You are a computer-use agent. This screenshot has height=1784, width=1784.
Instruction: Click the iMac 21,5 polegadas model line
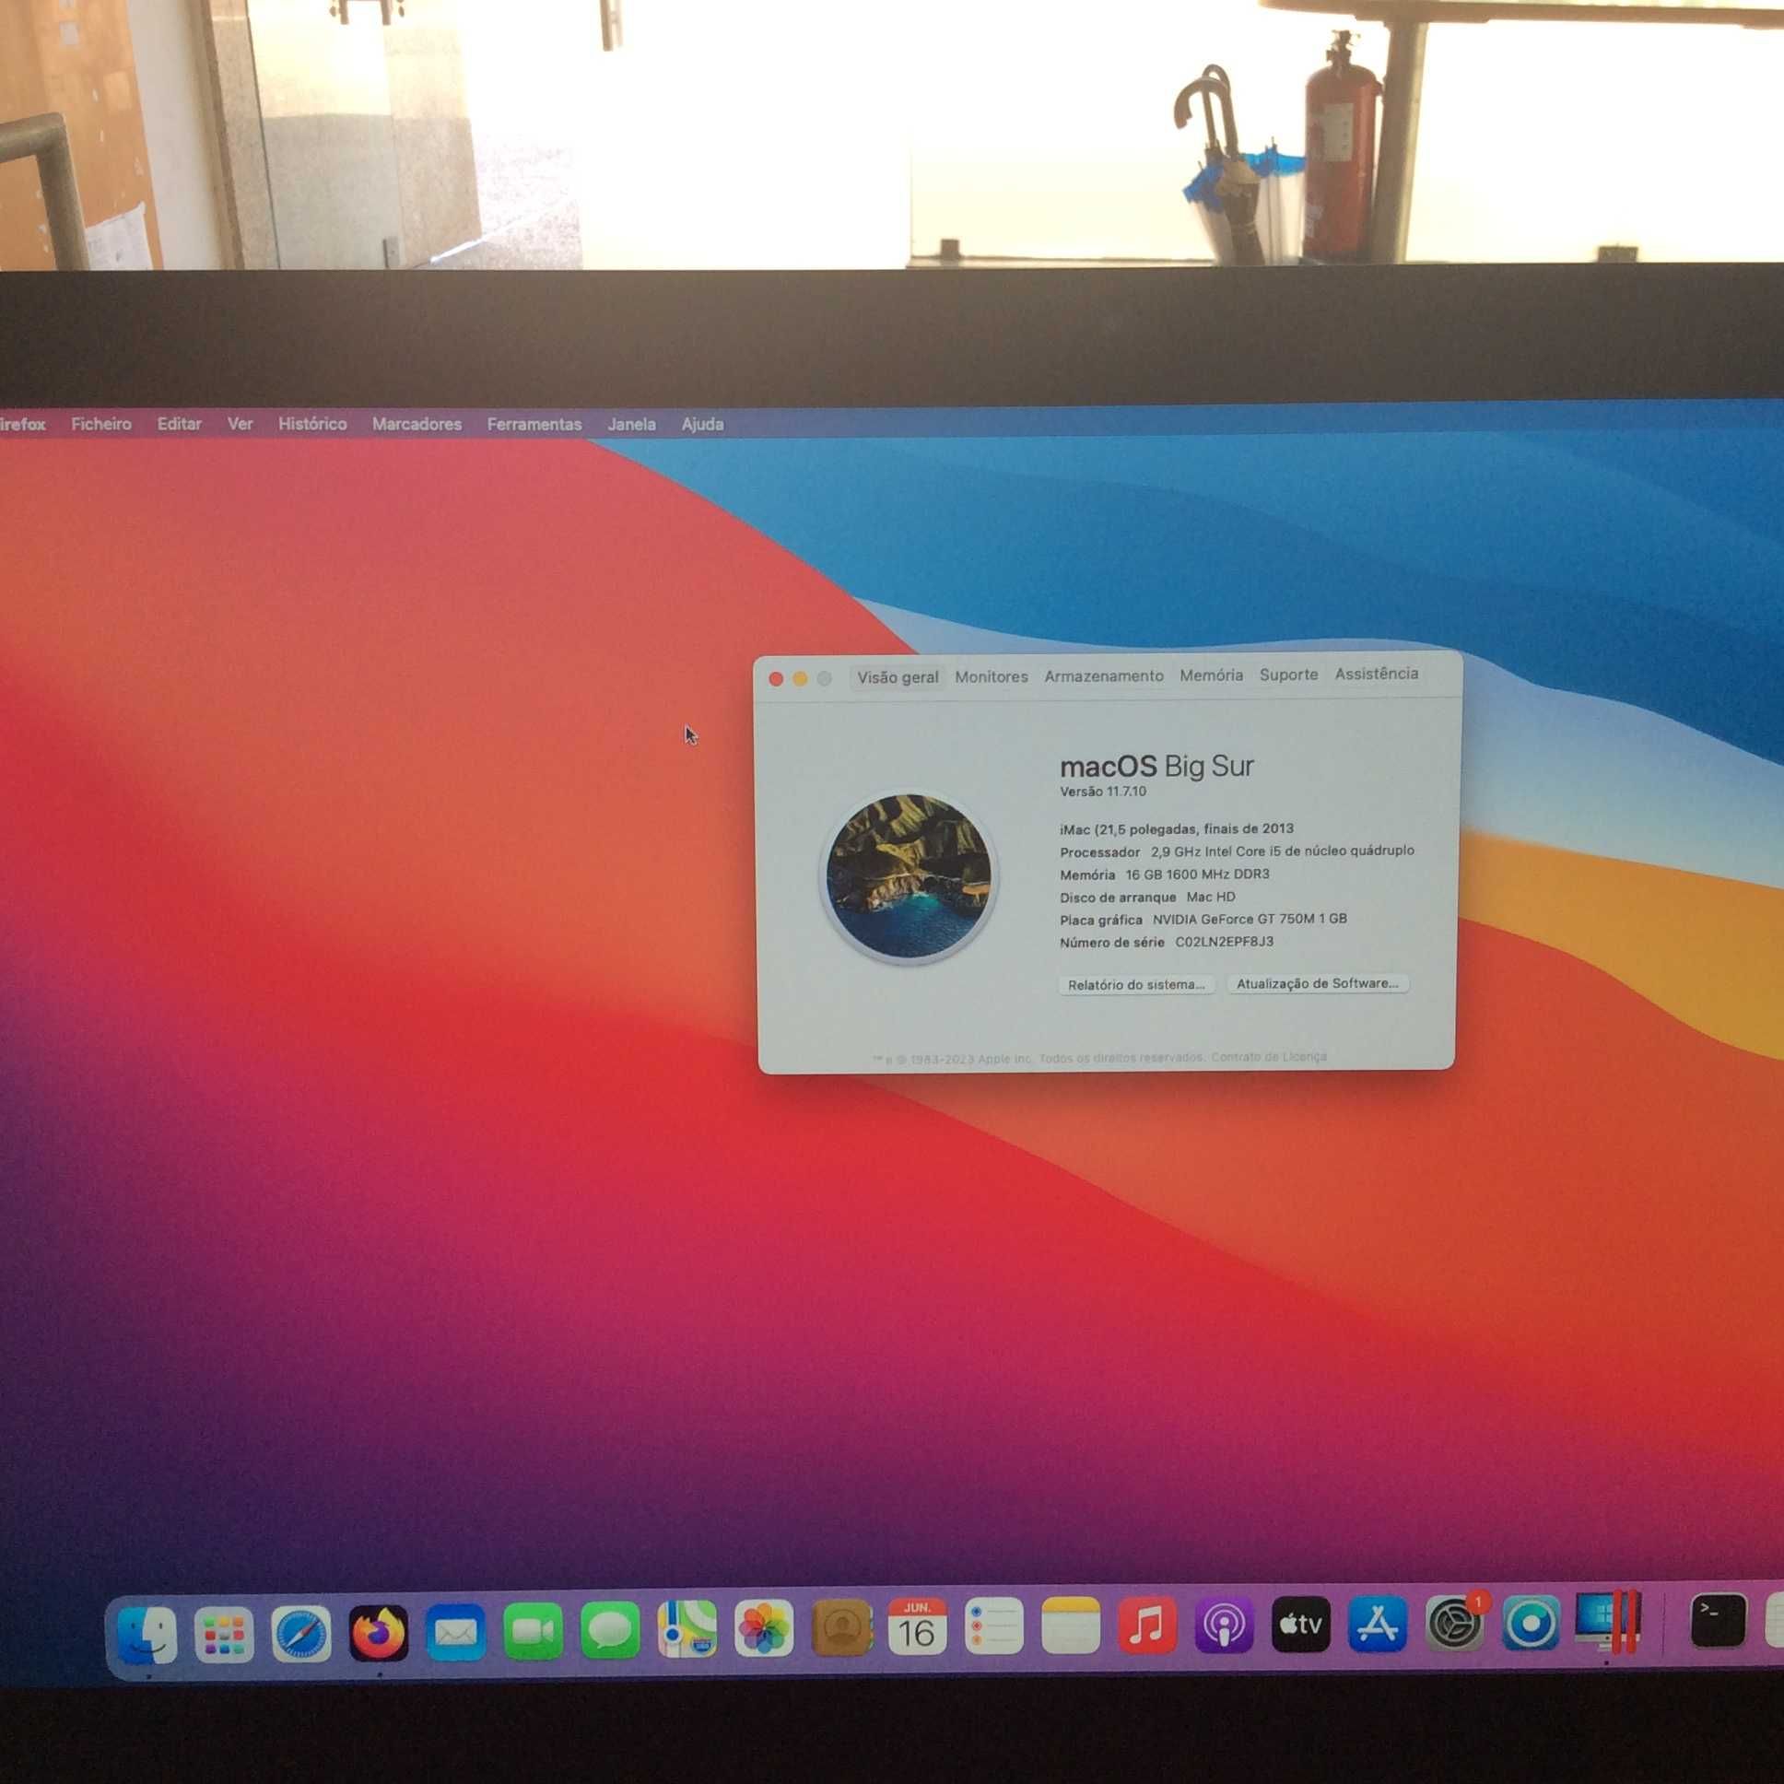(1177, 829)
